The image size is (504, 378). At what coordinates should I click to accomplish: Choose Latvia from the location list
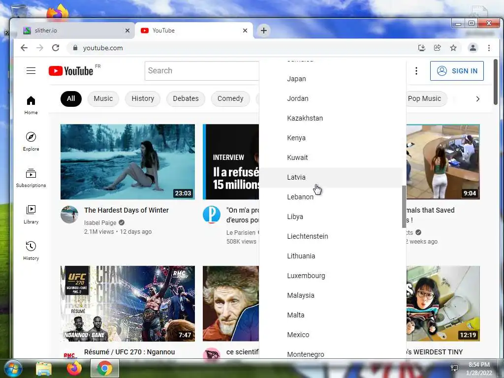pos(330,177)
